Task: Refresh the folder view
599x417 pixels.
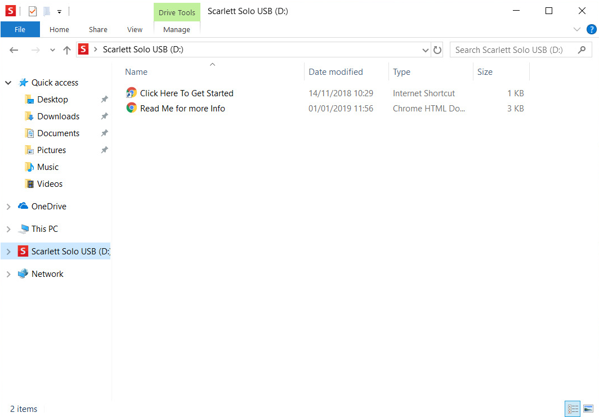Action: (x=437, y=50)
